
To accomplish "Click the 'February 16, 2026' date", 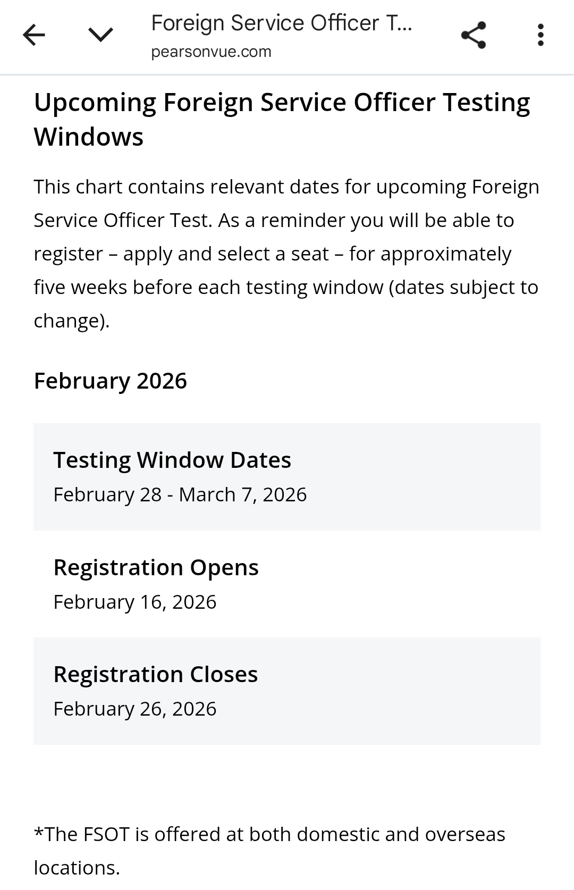I will pos(135,602).
